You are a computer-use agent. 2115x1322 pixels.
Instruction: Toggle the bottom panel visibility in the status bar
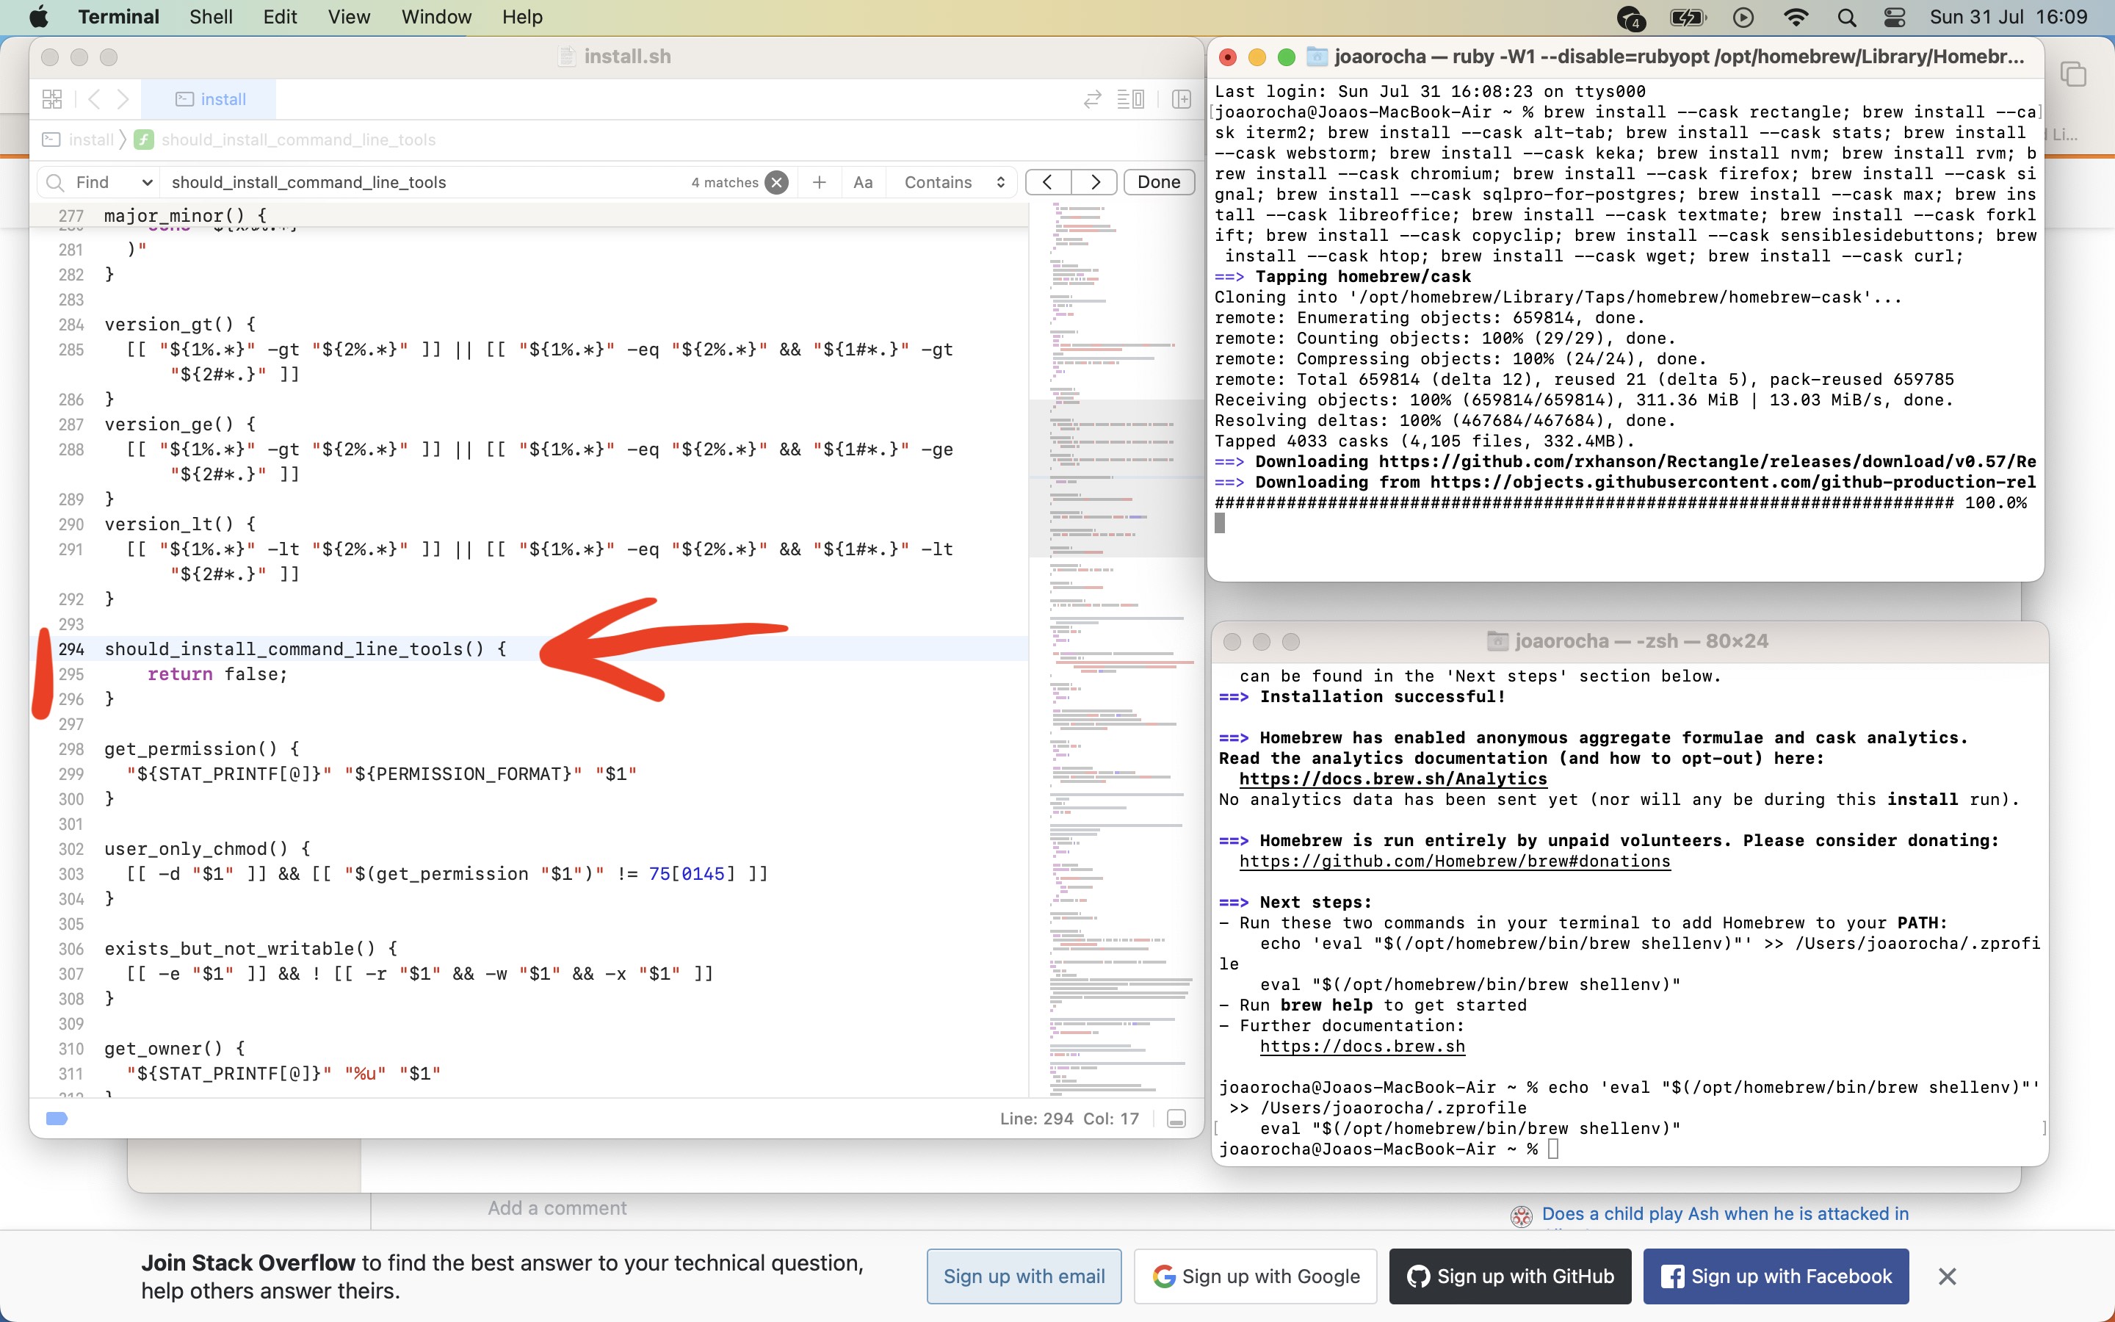coord(1176,1119)
